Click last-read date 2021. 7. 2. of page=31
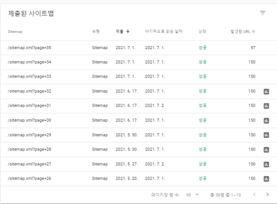 [x=155, y=106]
